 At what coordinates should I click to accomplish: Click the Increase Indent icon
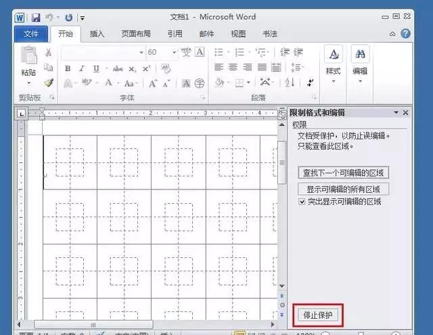click(x=298, y=52)
